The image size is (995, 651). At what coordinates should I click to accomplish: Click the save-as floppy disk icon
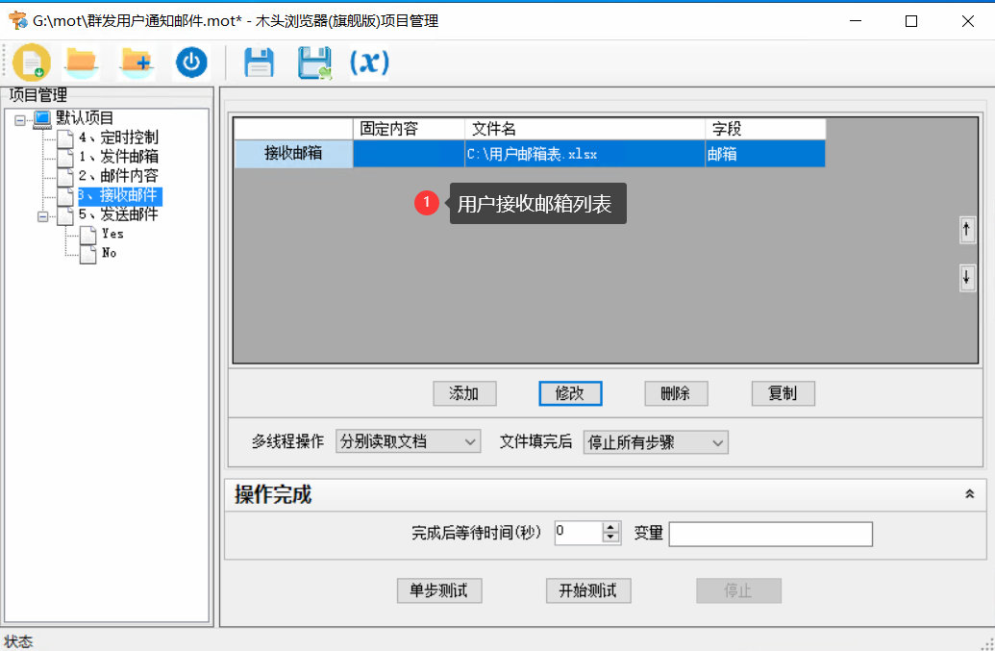click(x=314, y=61)
